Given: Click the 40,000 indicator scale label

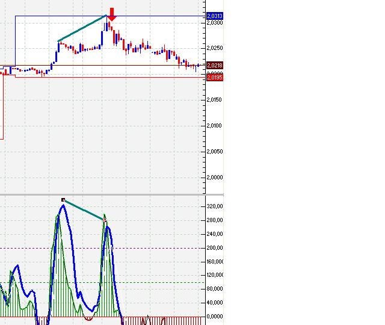Looking at the screenshot, I should 215,302.
